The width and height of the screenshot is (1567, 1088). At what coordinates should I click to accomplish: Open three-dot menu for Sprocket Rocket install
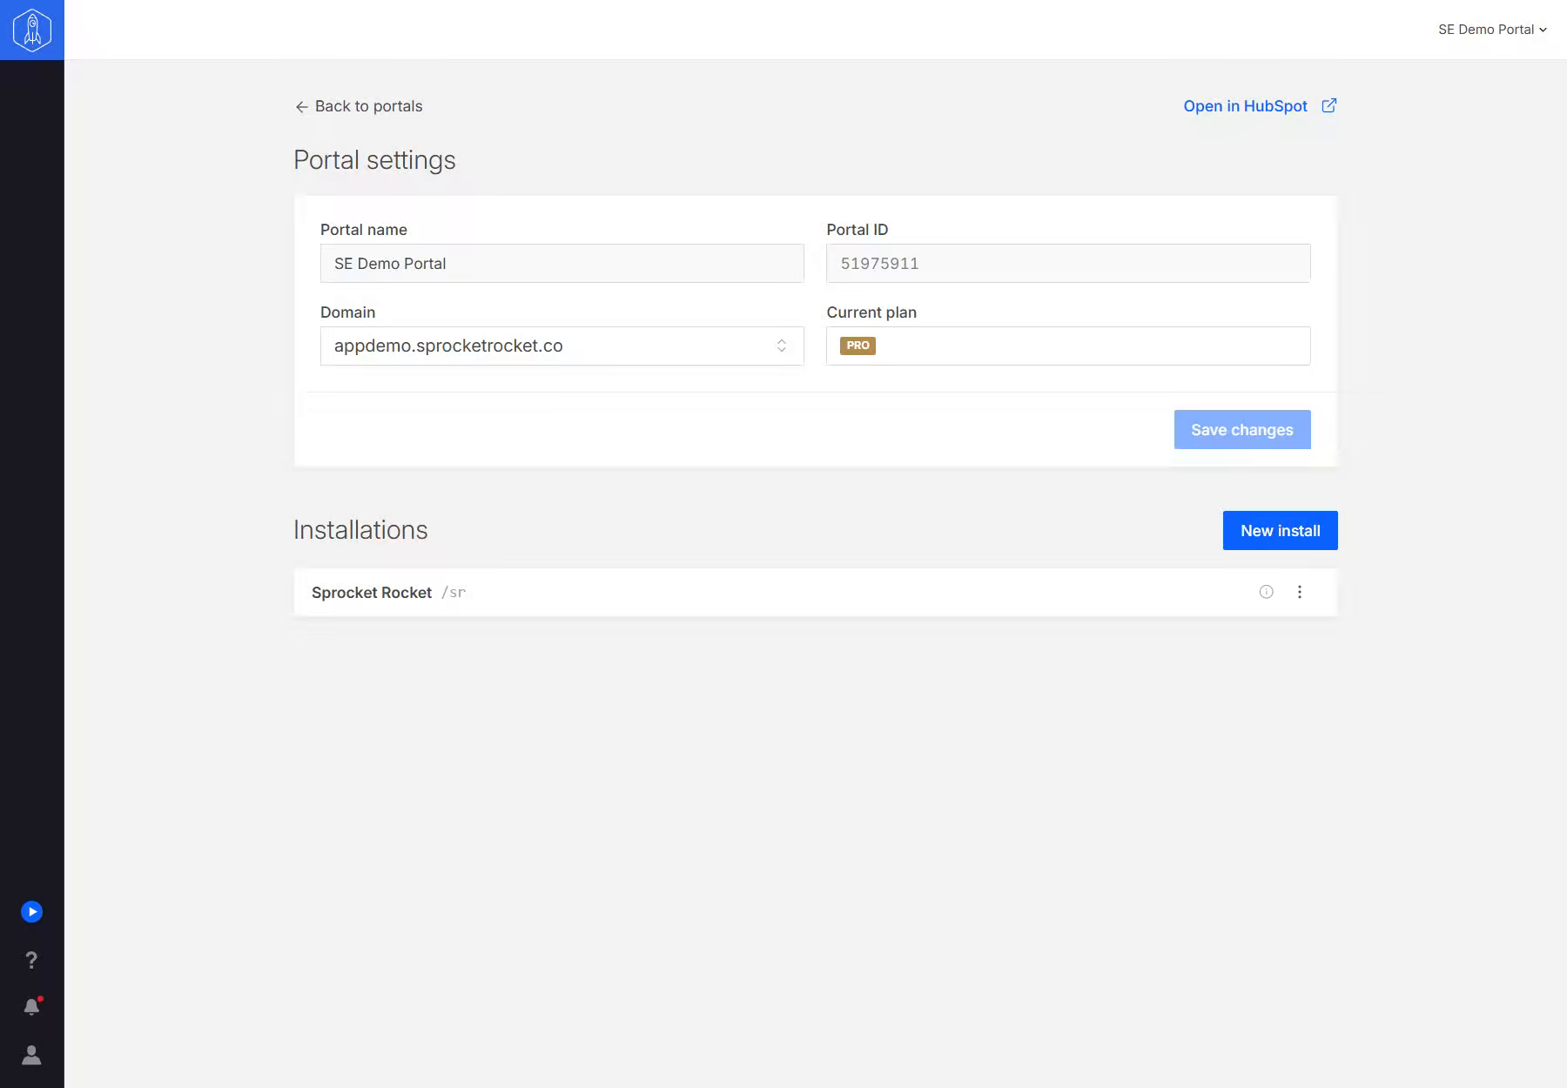(1299, 592)
